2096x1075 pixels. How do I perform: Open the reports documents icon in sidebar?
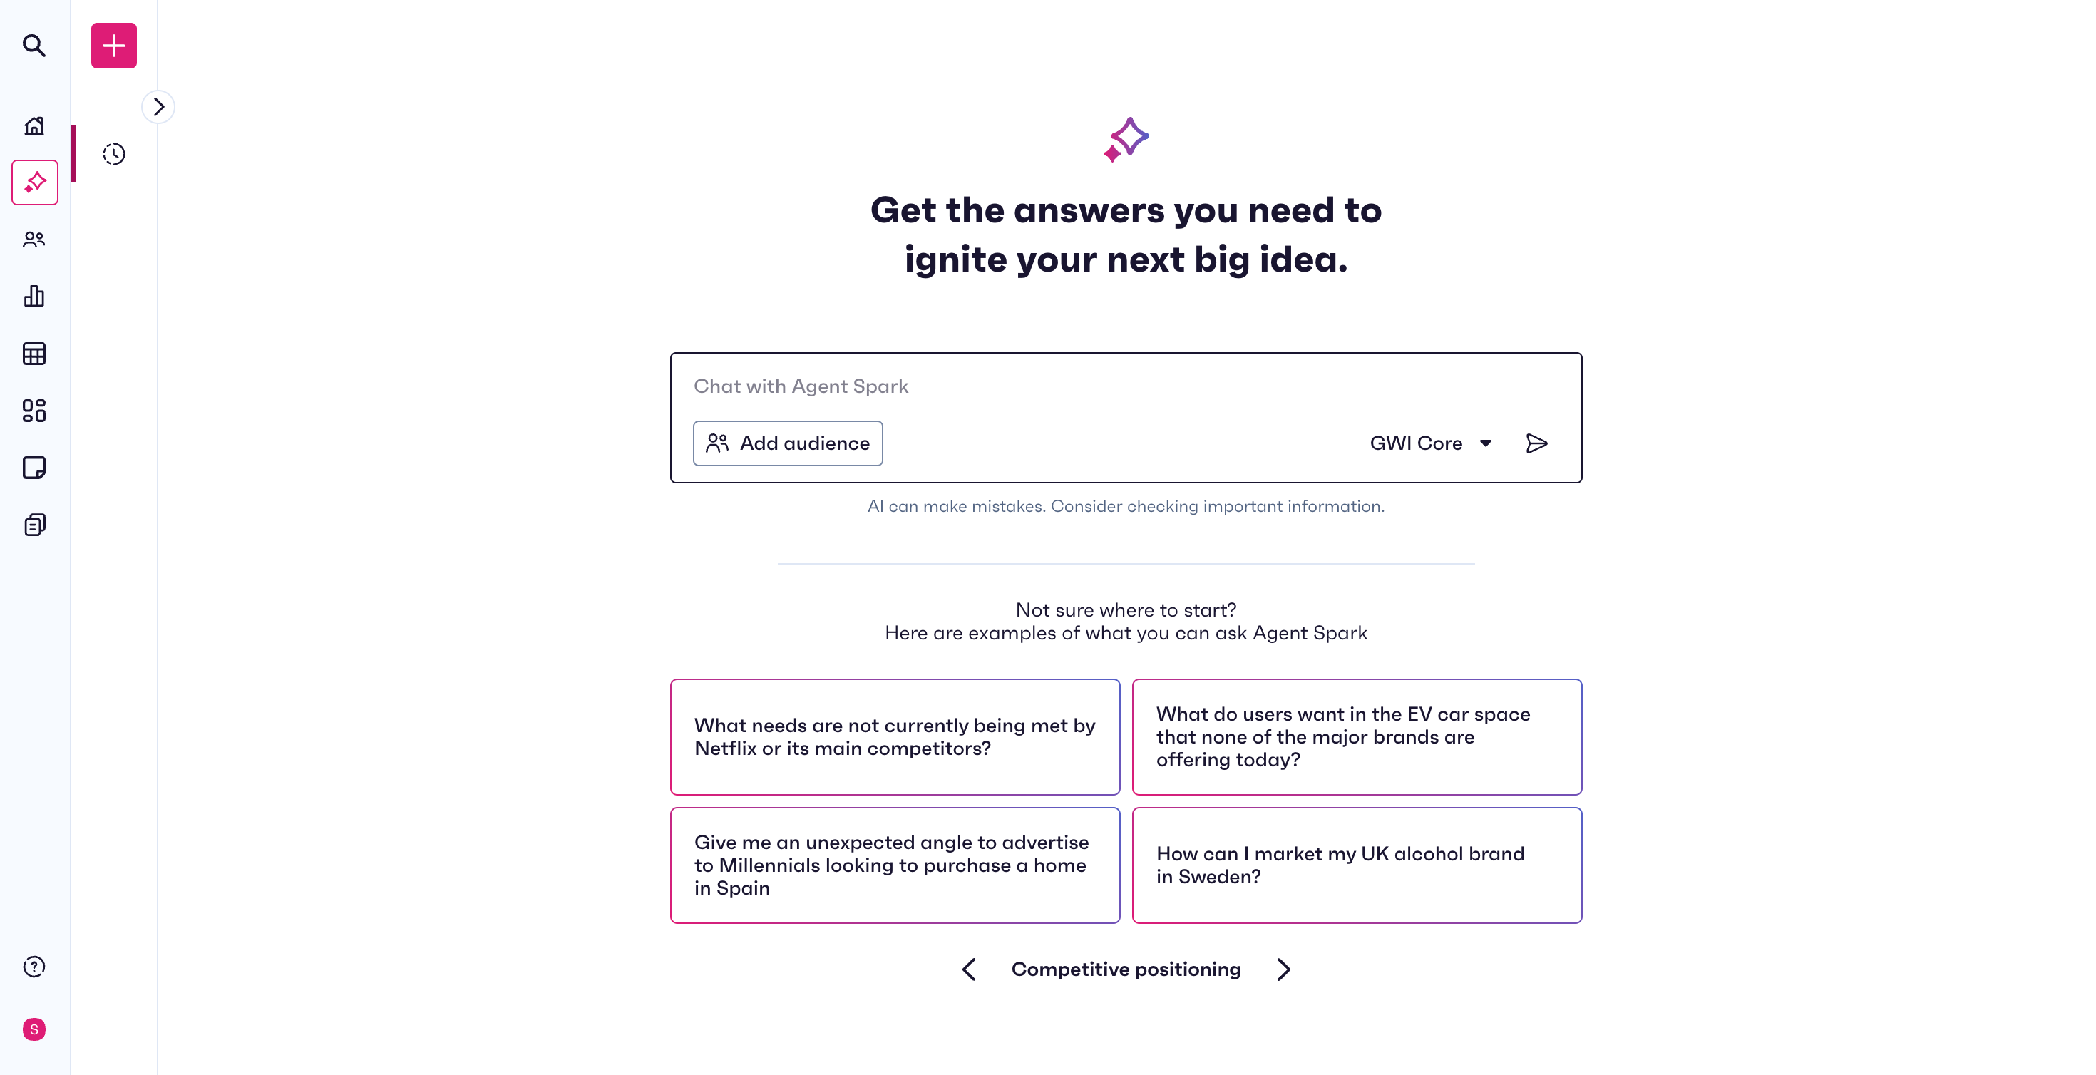[34, 525]
